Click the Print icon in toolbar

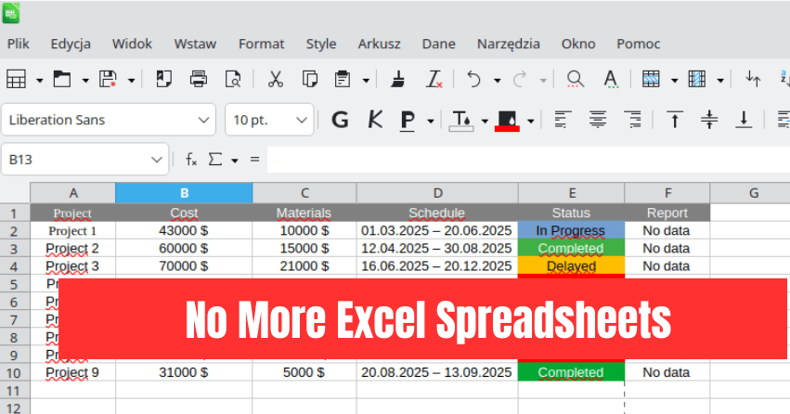pyautogui.click(x=199, y=80)
